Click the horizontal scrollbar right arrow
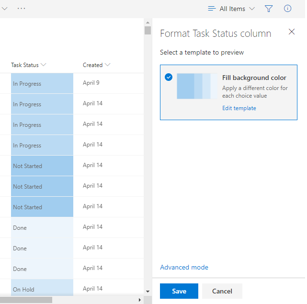The width and height of the screenshot is (307, 304). point(139,300)
